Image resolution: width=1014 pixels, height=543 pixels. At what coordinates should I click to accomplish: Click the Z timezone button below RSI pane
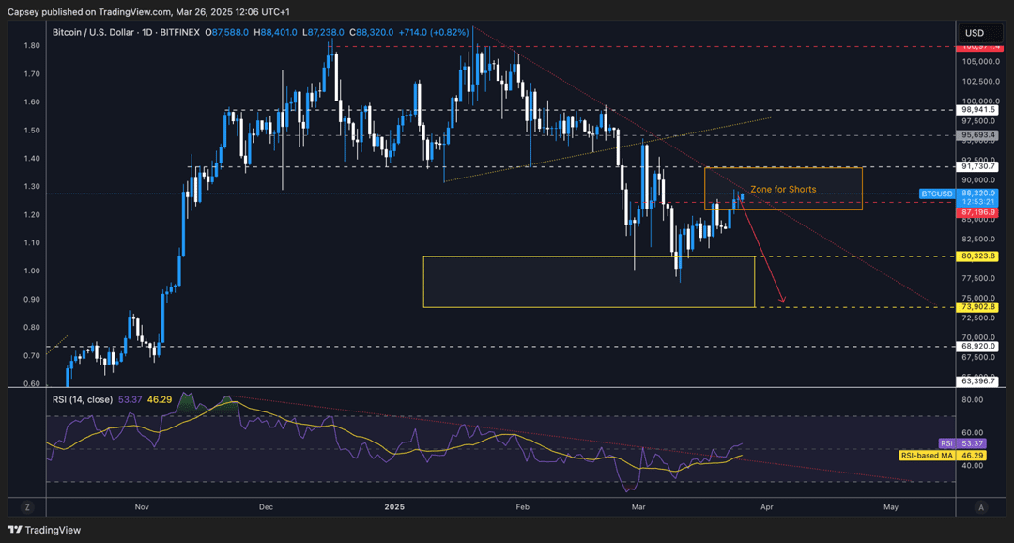pos(28,507)
